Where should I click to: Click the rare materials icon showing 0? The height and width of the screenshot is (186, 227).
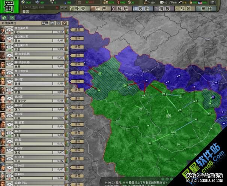pos(52,2)
